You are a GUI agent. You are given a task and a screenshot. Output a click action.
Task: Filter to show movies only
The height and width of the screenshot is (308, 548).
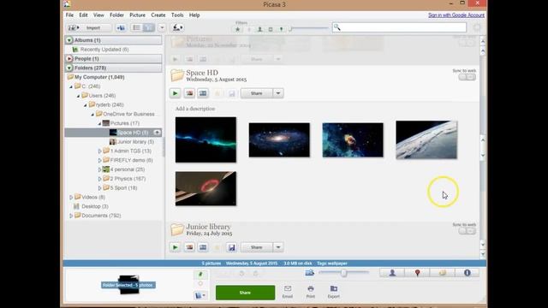(271, 29)
